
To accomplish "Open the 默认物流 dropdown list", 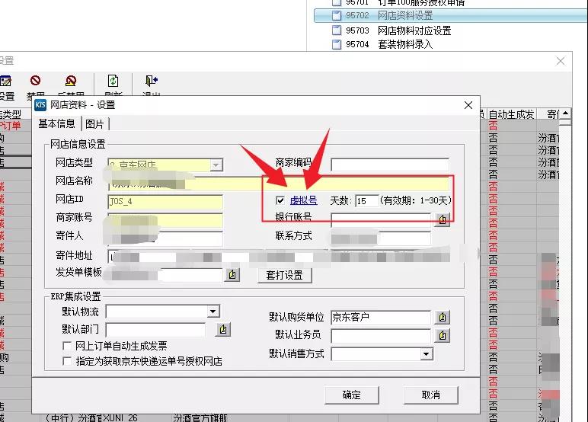I will pyautogui.click(x=213, y=312).
